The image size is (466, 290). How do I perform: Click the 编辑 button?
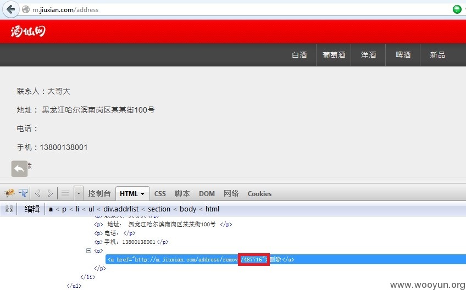32,209
